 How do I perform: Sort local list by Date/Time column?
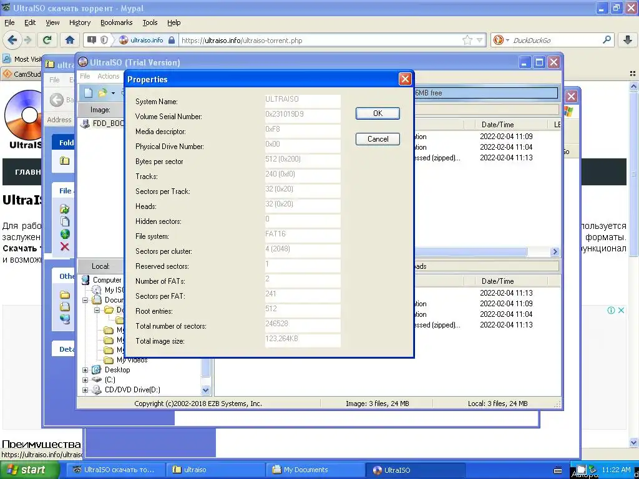click(x=497, y=281)
